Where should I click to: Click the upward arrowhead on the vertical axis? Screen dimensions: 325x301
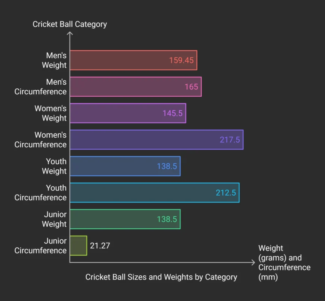point(70,33)
